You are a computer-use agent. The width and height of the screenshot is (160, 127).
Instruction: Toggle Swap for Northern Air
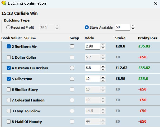[x=72, y=46]
